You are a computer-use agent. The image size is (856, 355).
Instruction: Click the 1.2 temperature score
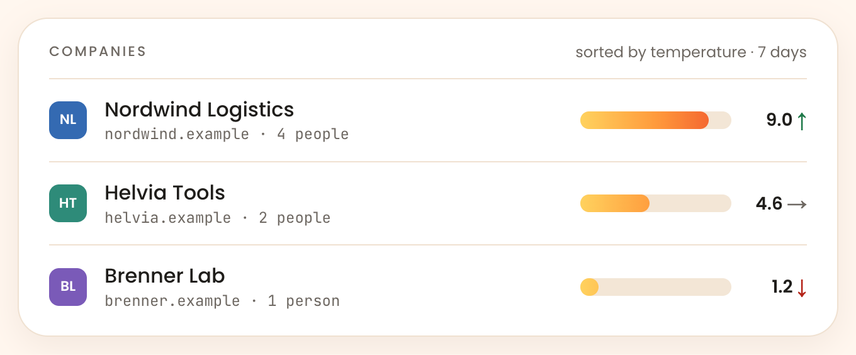[782, 288]
